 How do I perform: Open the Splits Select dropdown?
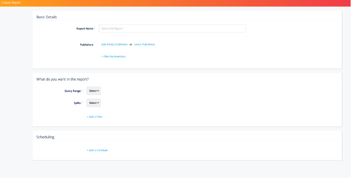point(94,103)
